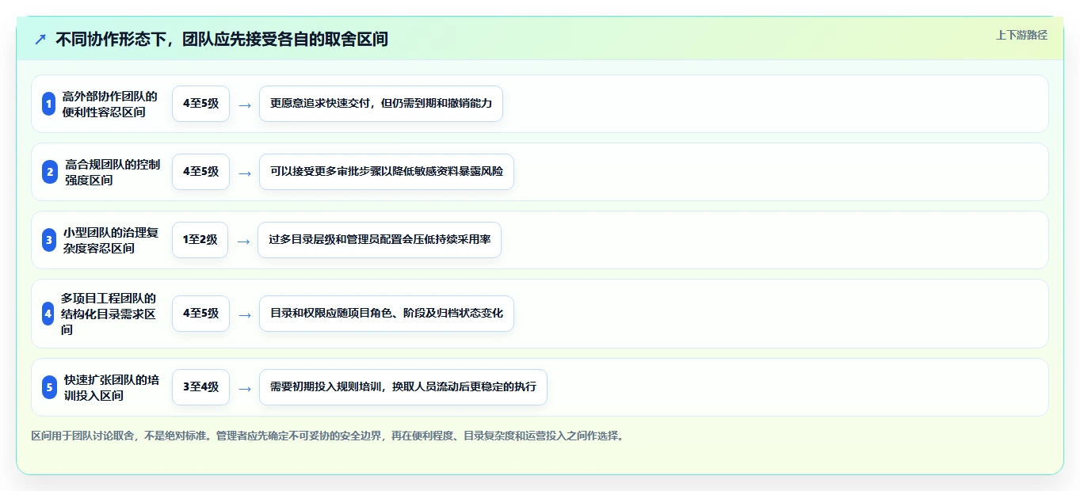Click number badge 4 for 多项目工程团队
The image size is (1080, 491).
48,314
